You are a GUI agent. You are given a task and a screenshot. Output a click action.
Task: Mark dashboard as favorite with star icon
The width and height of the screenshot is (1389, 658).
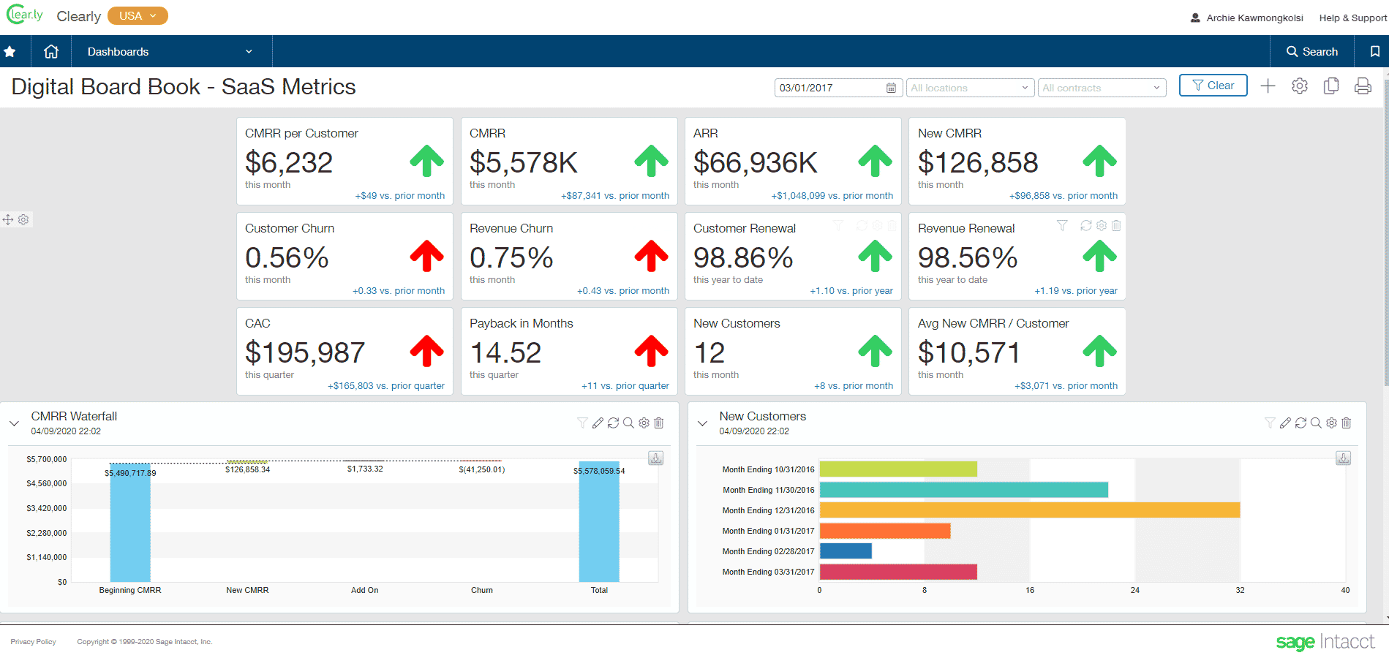(10, 51)
